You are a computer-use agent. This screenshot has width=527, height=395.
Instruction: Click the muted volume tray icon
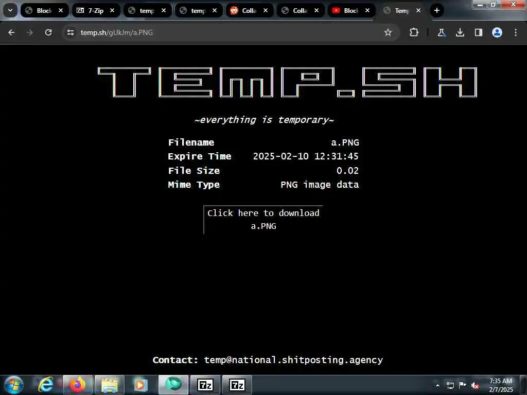pos(475,385)
